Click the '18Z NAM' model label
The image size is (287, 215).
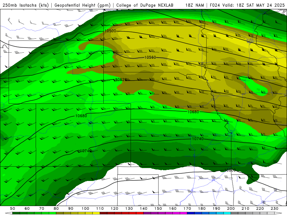(x=194, y=5)
